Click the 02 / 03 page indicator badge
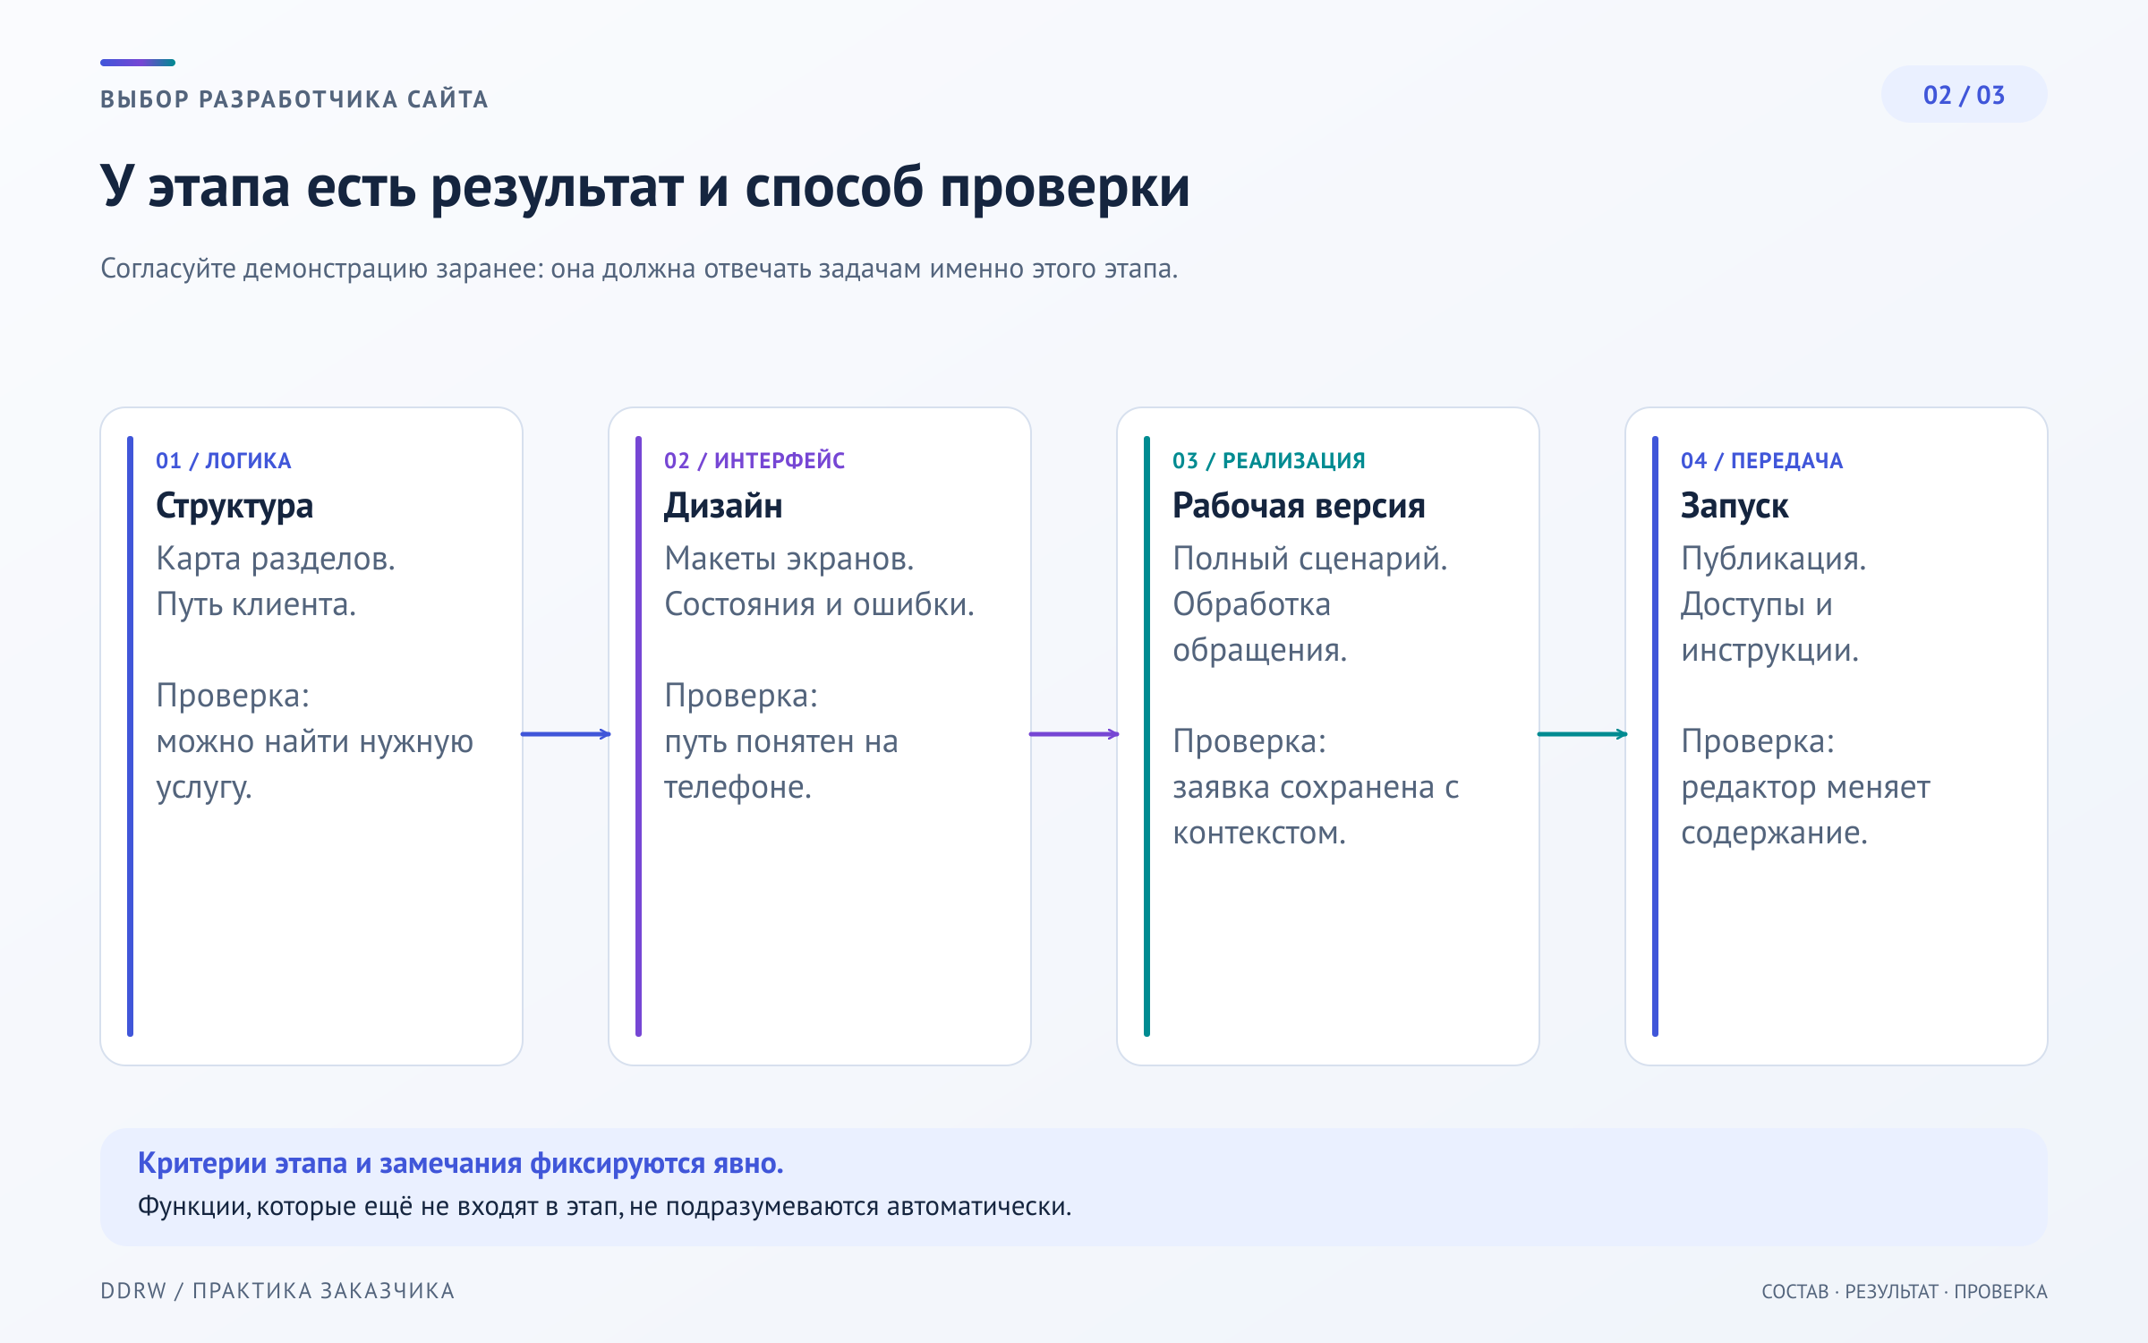Screen dimensions: 2148x1343 click(x=1964, y=95)
